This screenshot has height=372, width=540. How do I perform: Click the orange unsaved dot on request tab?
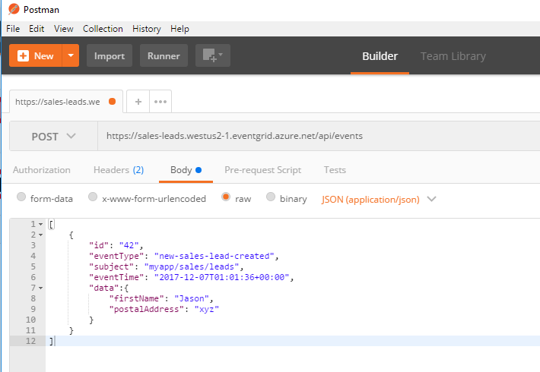point(112,102)
